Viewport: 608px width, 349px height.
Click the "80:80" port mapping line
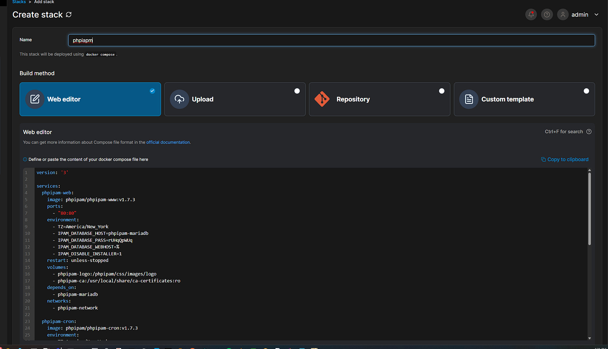tap(64, 213)
